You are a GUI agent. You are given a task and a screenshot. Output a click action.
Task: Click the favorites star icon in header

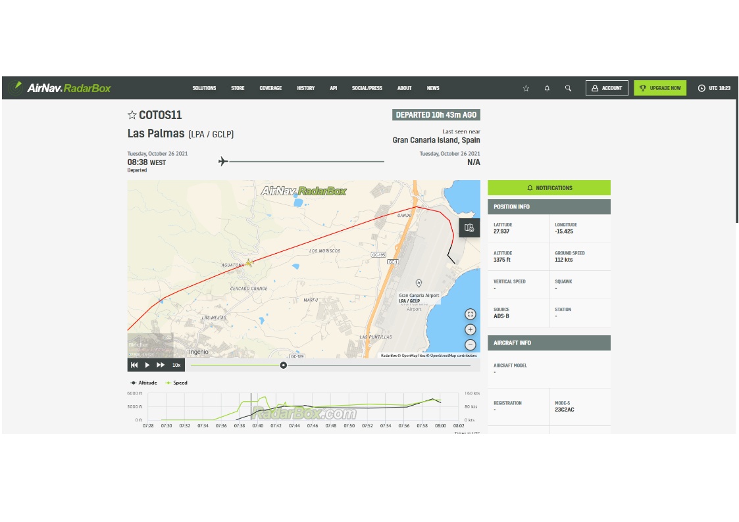coord(526,88)
